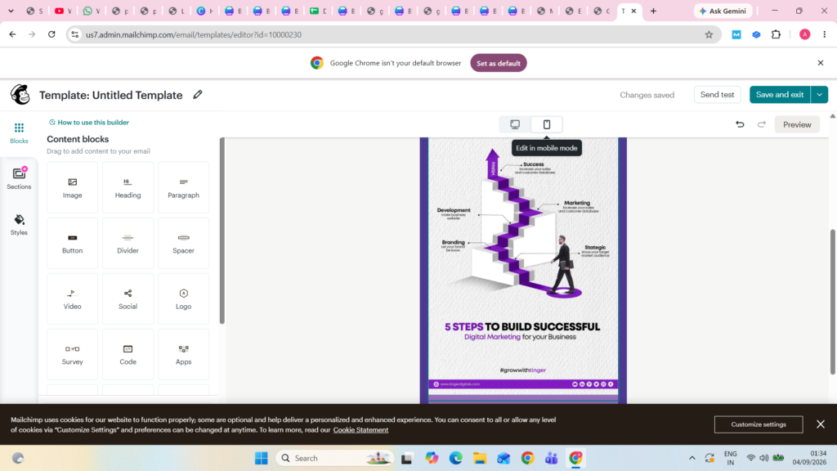
Task: Expand the Save and exit dropdown arrow
Action: 819,95
